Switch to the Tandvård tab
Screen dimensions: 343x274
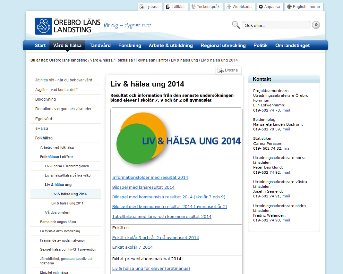[100, 46]
